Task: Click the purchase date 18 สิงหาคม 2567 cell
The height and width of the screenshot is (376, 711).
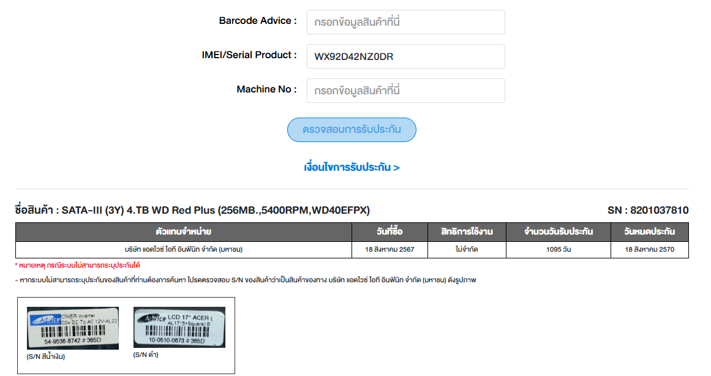Action: coord(389,249)
